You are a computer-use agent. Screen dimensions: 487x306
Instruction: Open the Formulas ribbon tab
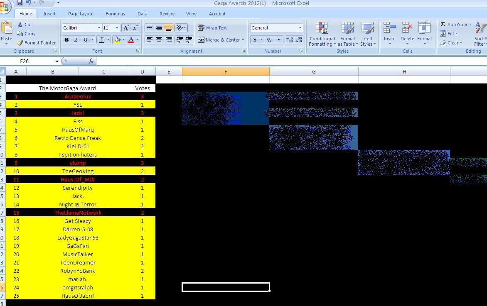115,14
